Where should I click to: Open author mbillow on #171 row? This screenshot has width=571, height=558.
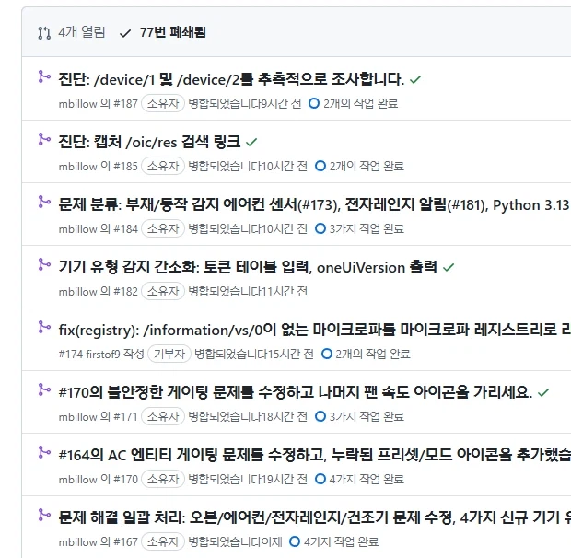click(x=78, y=417)
